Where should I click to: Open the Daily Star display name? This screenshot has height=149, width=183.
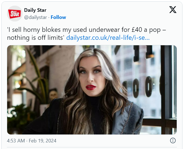35,10
